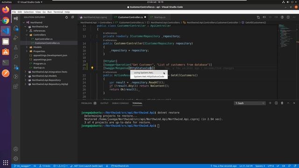This screenshot has height=168, width=299.
Task: Expand the references node
Action: click(x=27, y=31)
